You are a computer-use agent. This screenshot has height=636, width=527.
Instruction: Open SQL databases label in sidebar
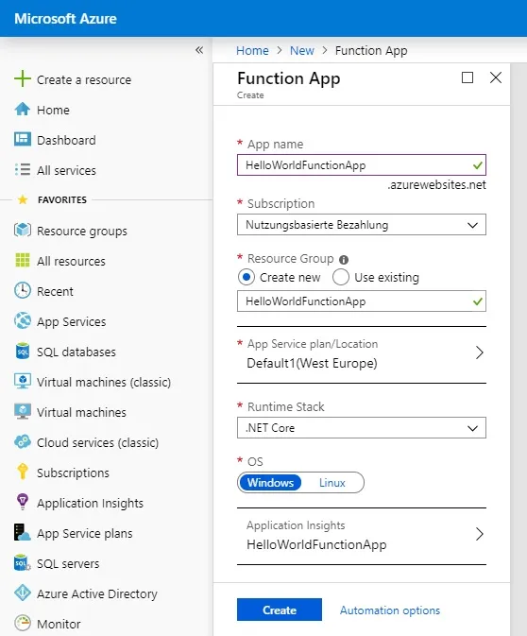coord(76,352)
